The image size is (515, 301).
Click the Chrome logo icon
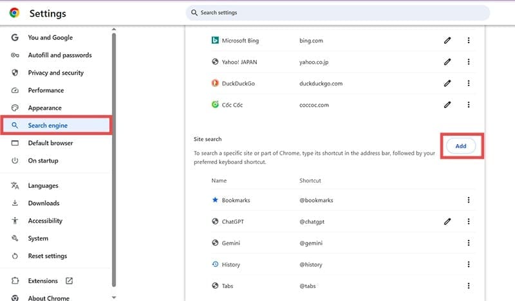click(x=14, y=13)
